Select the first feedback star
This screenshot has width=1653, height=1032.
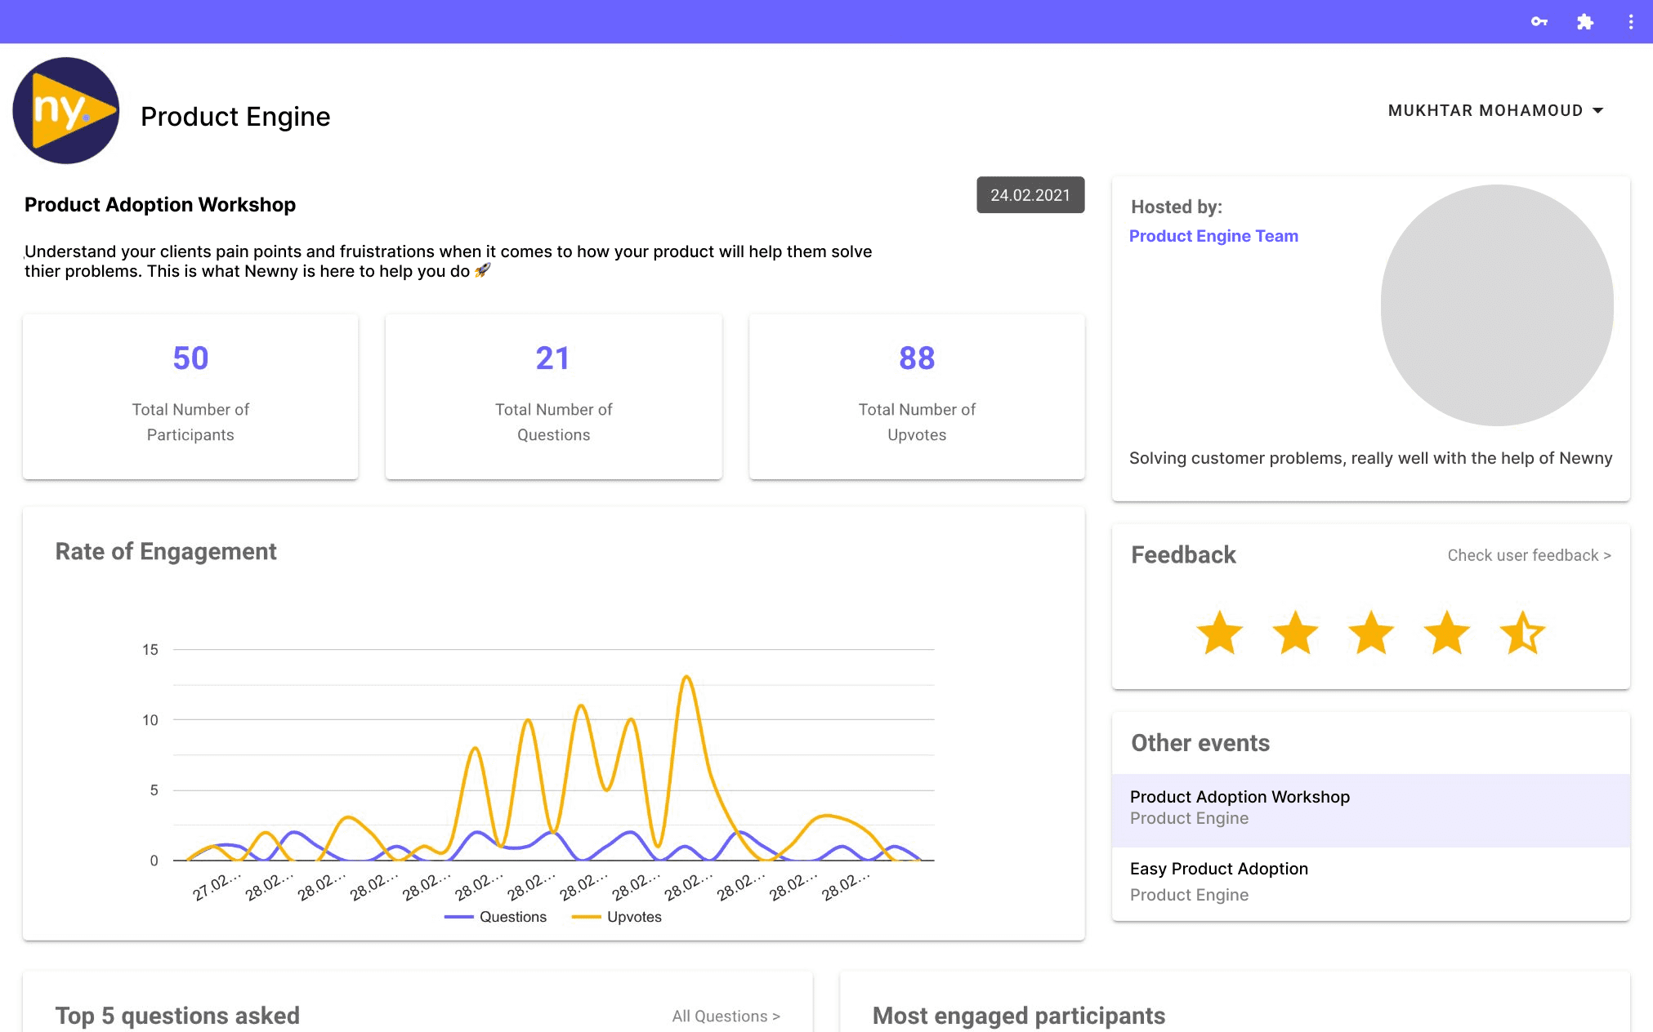coord(1219,633)
